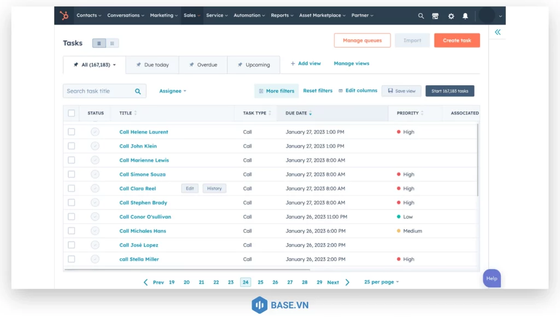The image size is (560, 321).
Task: Open the Settings gear
Action: [x=451, y=15]
